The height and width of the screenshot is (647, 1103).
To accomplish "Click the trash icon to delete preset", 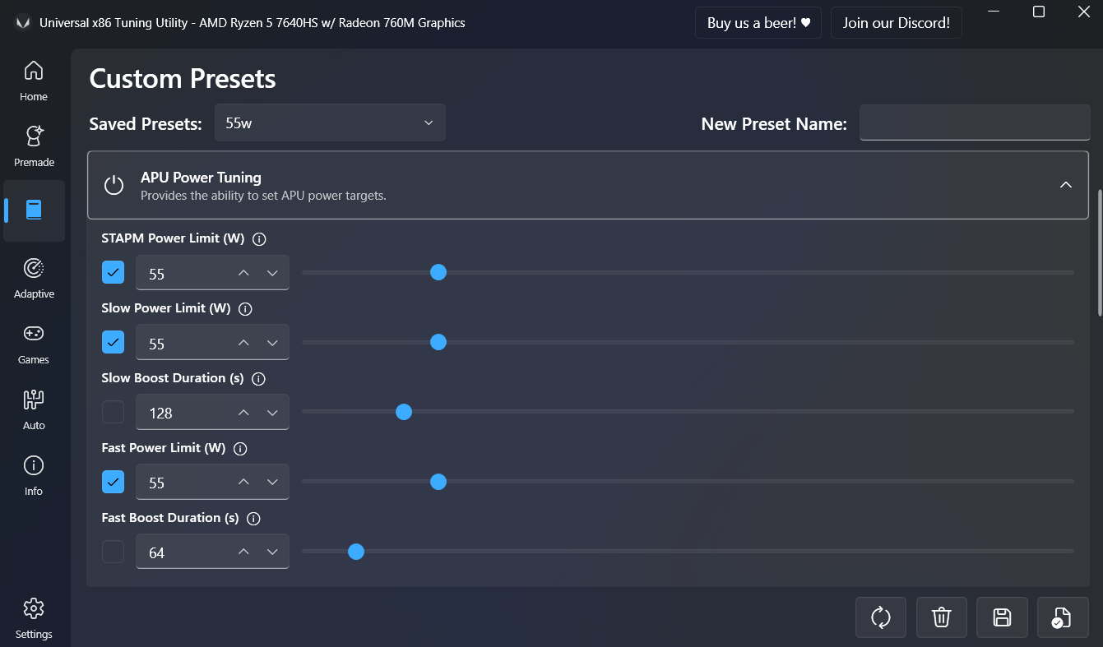I will click(941, 617).
